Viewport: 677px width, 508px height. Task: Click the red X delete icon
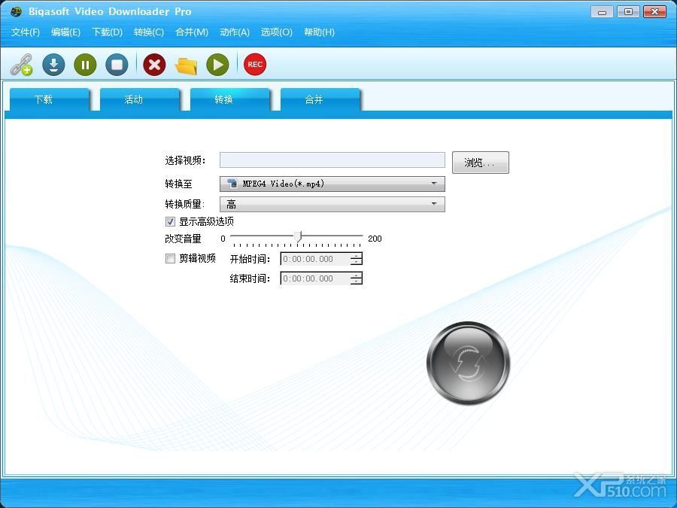[x=154, y=65]
